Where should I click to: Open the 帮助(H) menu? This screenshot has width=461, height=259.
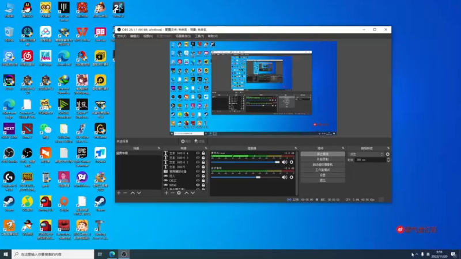[x=213, y=36]
